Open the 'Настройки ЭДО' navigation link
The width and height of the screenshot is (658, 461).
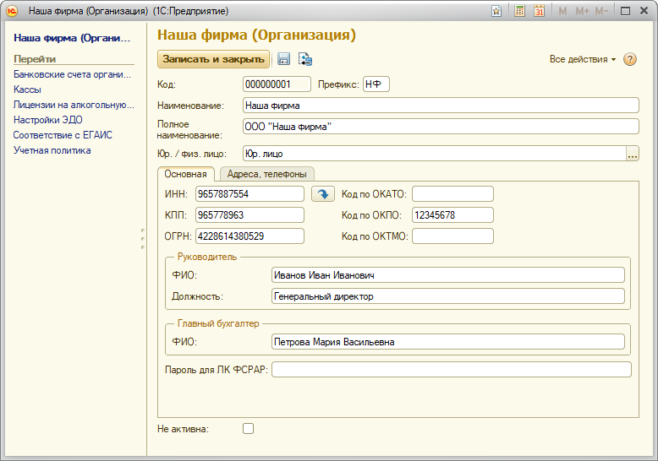pyautogui.click(x=48, y=120)
